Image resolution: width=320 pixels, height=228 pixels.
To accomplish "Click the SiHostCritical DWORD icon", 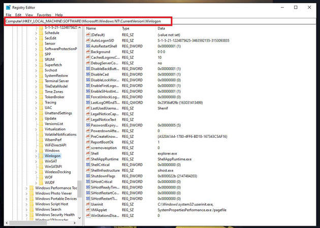I will (x=88, y=182).
